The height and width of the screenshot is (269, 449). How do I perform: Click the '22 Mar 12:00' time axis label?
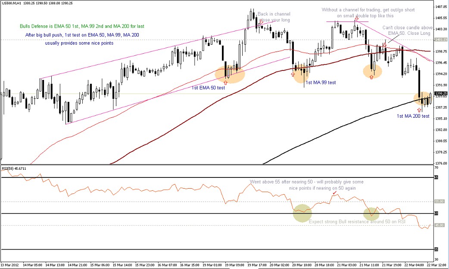click(x=437, y=265)
